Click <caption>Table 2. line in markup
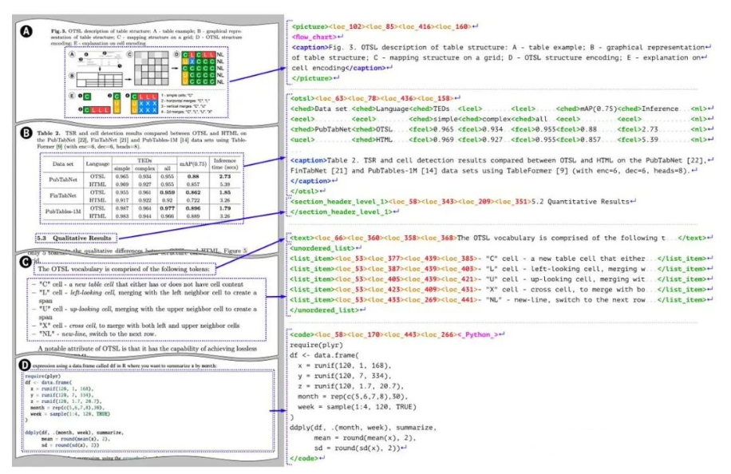Viewport: 731px width, 474px height. click(497, 160)
